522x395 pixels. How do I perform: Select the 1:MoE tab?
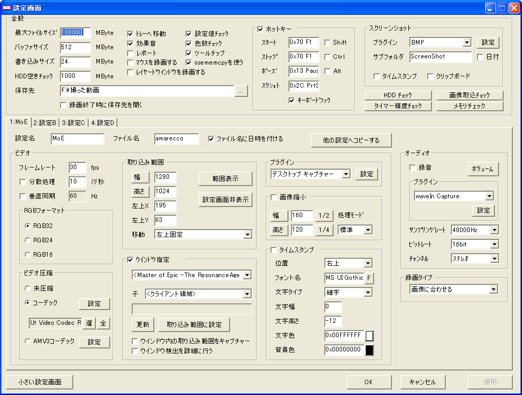[18, 122]
